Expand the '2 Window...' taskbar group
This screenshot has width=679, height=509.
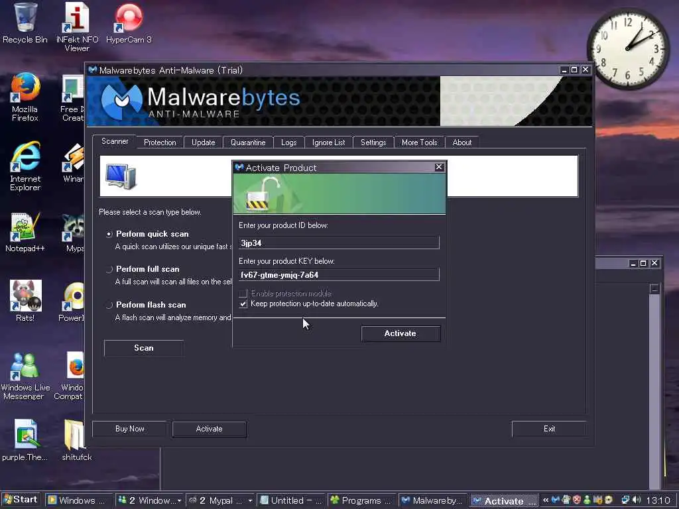tap(149, 500)
